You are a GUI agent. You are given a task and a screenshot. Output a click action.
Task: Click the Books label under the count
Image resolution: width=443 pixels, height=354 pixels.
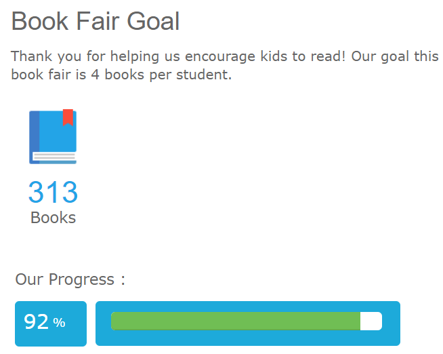[53, 218]
